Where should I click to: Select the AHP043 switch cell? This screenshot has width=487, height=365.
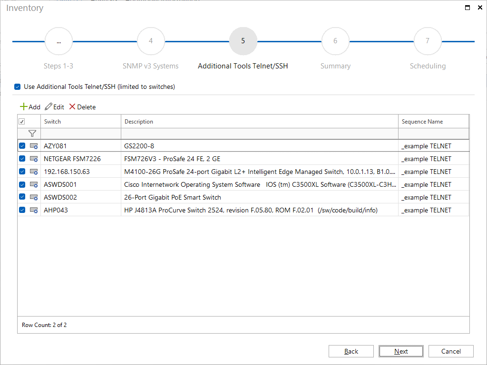[x=81, y=210]
